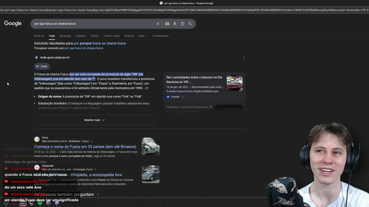Viewport: 369px width, 207px height.
Task: Expand the 'Mais' search filter dropdown
Action: click(x=143, y=36)
